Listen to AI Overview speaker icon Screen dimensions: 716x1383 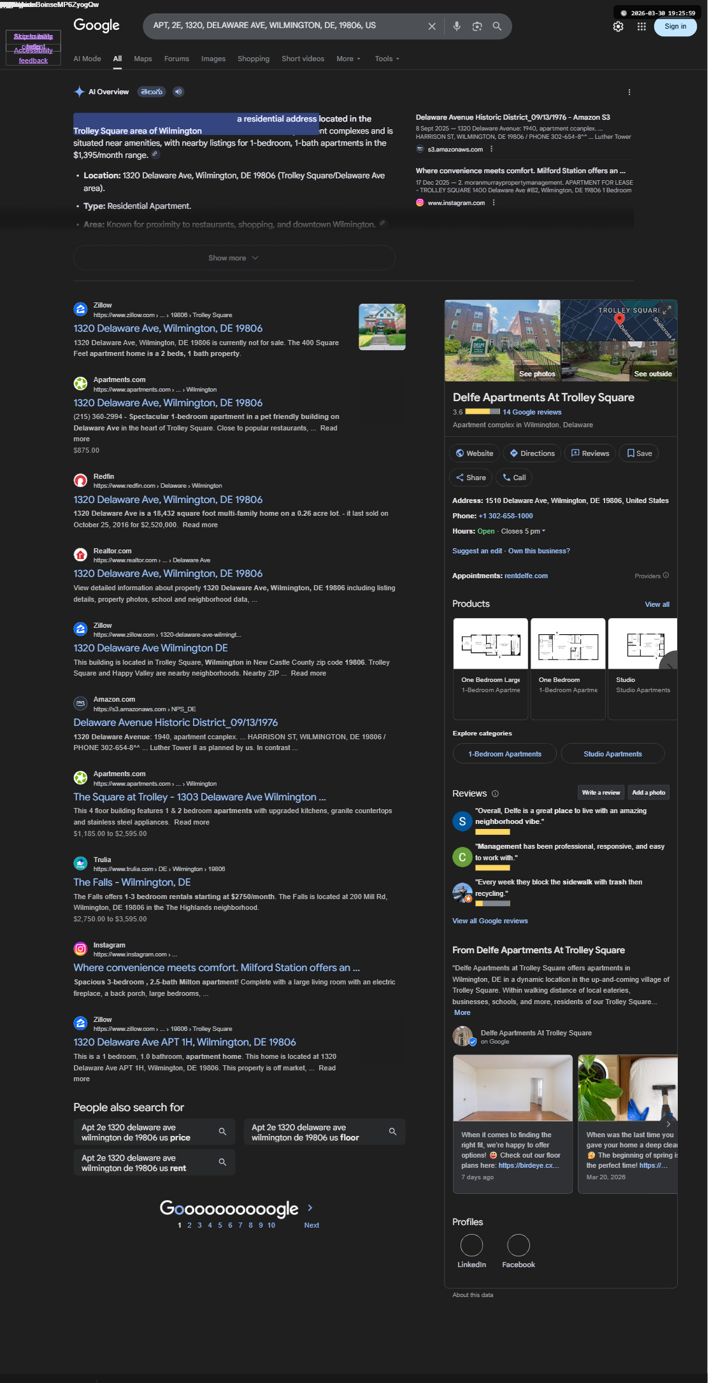[178, 92]
